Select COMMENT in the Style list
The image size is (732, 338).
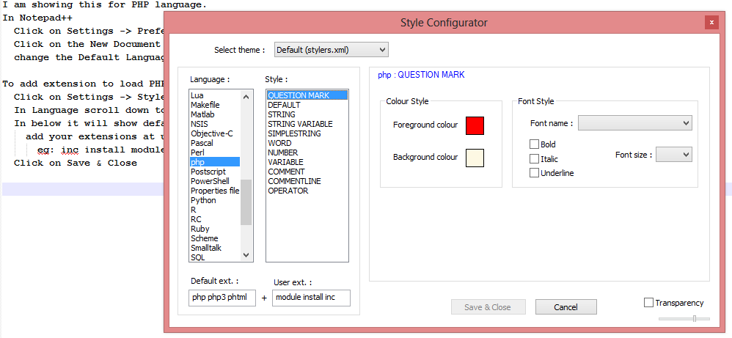point(307,172)
